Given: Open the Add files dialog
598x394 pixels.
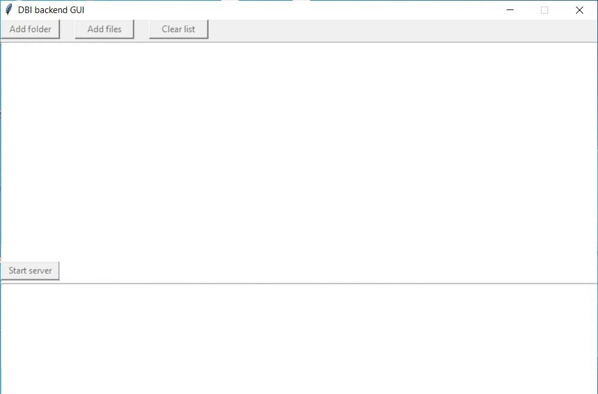Looking at the screenshot, I should tap(105, 29).
